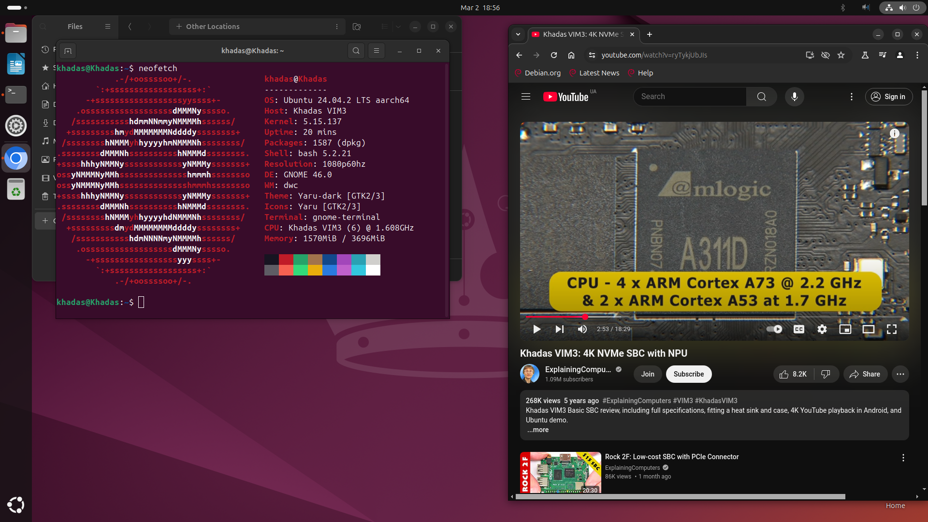Open terminal hamburger menu
This screenshot has height=522, width=928.
pos(377,51)
